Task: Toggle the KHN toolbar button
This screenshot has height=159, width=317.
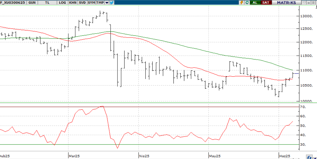Action: pyautogui.click(x=73, y=2)
